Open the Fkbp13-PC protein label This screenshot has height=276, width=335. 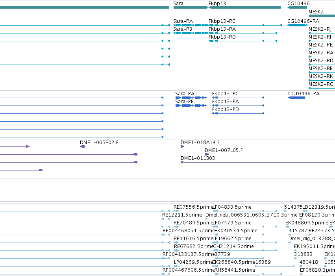point(225,94)
